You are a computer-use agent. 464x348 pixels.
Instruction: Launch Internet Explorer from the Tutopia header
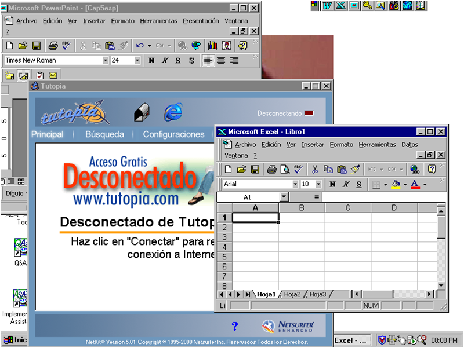coord(173,112)
